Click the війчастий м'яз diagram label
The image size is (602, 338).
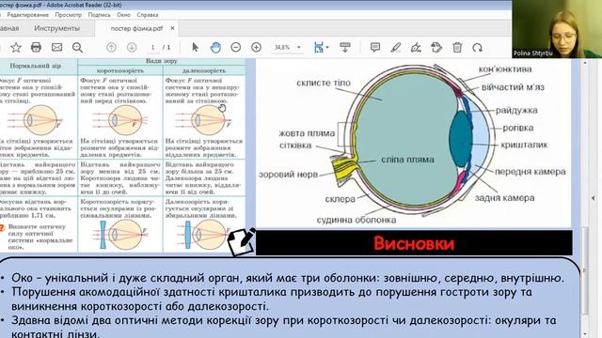point(513,87)
